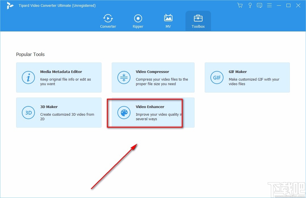This screenshot has height=198, width=306.
Task: Open the MV tab
Action: [x=168, y=21]
